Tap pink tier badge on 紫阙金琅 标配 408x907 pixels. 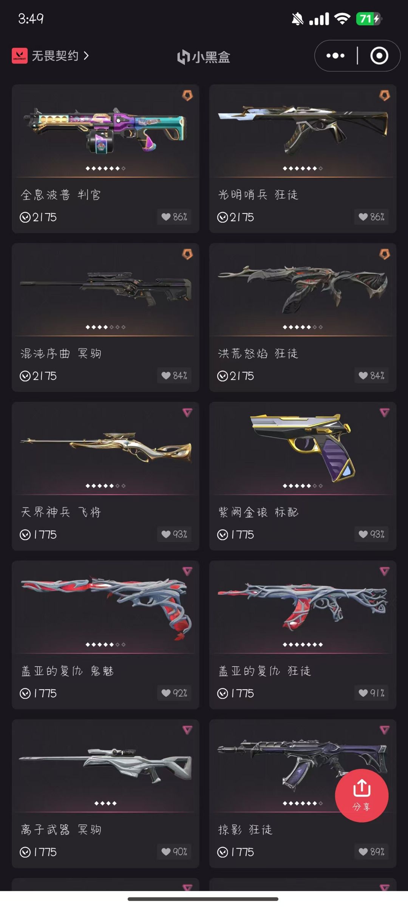[x=385, y=412]
